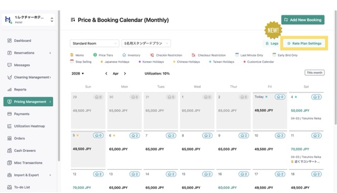Screen dimensions: 337x193
Task: Toggle Customize Calendar legend dot
Action: [x=244, y=62]
